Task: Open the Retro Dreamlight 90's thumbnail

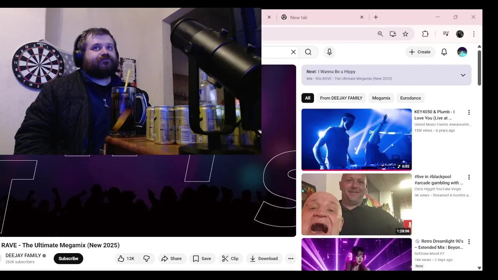Action: pyautogui.click(x=356, y=254)
